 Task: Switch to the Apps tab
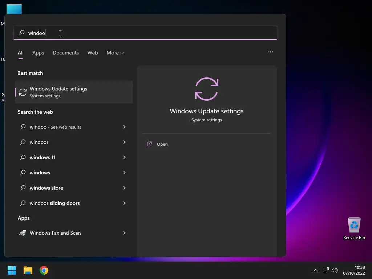tap(38, 53)
